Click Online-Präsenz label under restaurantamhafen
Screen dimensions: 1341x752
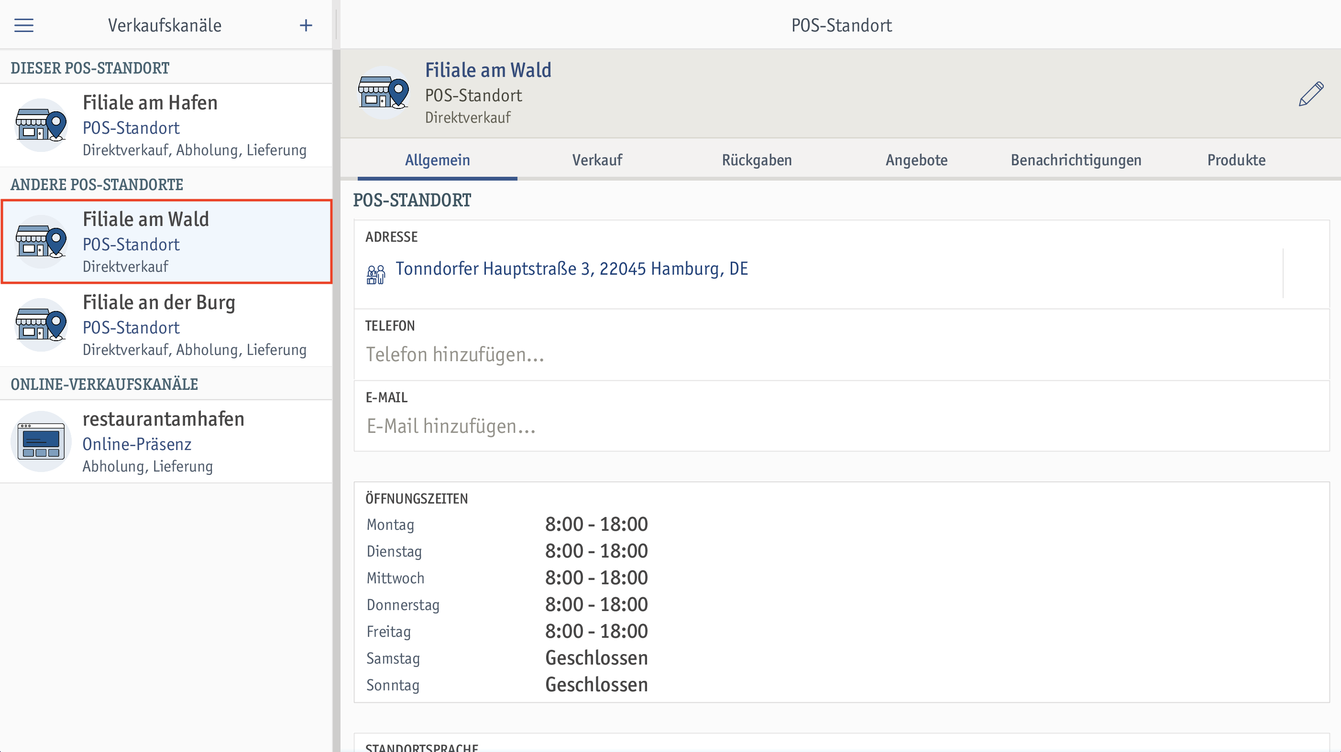tap(137, 444)
